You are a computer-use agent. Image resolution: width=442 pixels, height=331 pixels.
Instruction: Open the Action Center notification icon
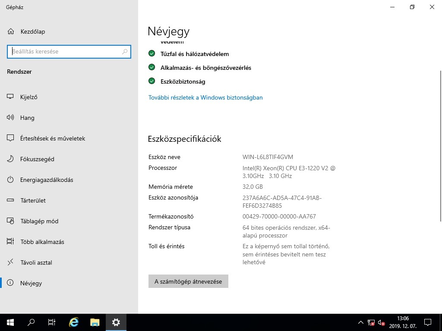(x=428, y=322)
